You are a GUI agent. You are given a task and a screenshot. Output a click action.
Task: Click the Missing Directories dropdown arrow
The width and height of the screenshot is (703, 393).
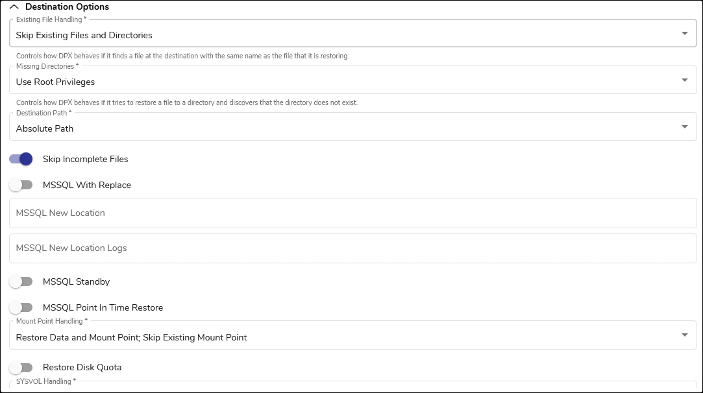(685, 80)
